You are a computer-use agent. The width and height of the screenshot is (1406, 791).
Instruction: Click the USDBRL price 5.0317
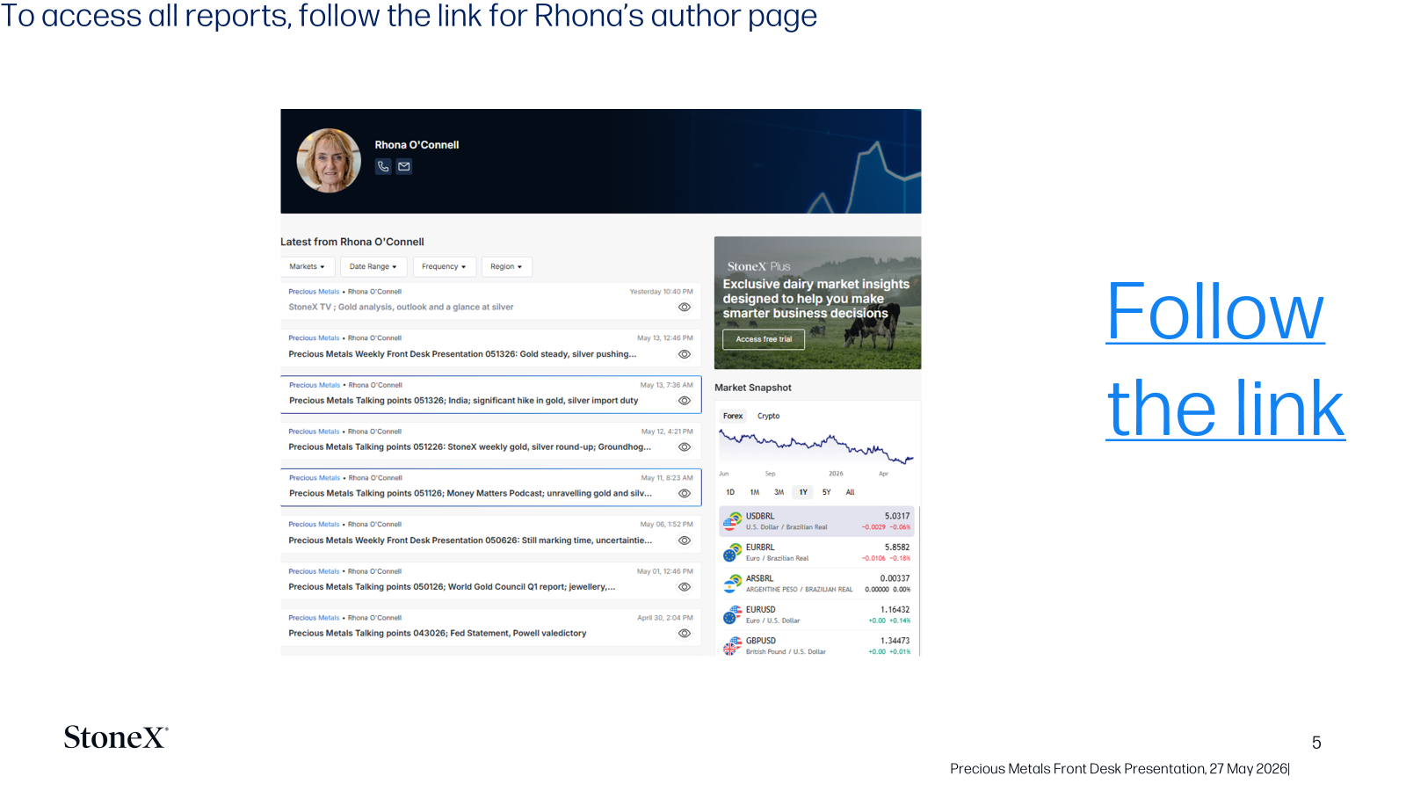coord(897,517)
